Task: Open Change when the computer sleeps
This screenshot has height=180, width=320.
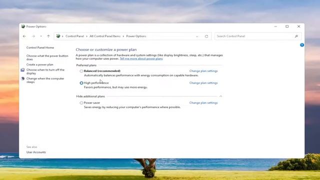Action: [x=45, y=80]
